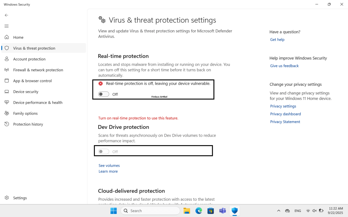Click the hamburger menu to collapse the sidebar

tap(6, 26)
